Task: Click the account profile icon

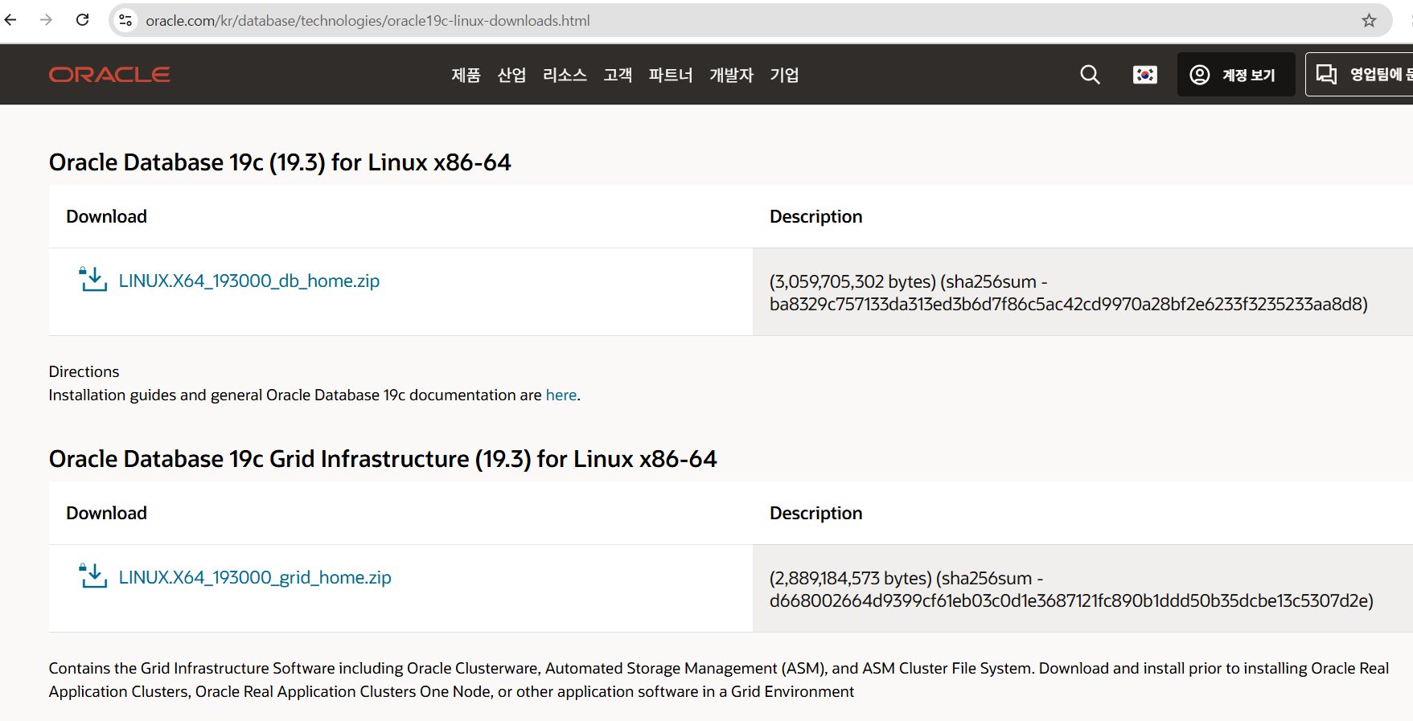Action: [1199, 75]
